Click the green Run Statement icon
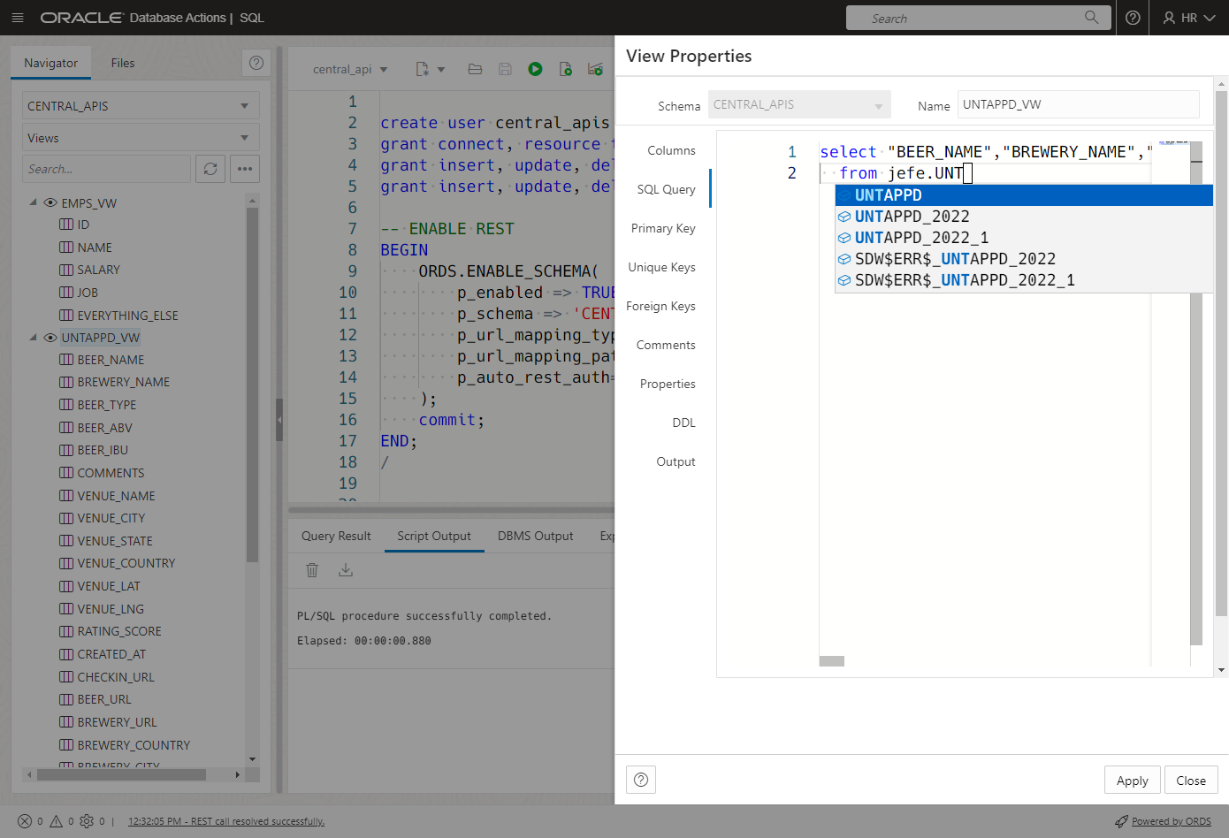Image resolution: width=1229 pixels, height=838 pixels. point(535,69)
